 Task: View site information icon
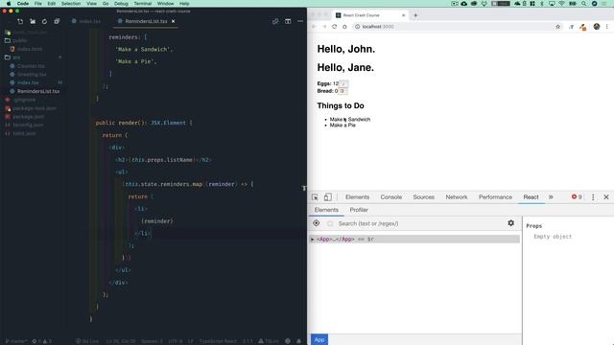pyautogui.click(x=357, y=27)
